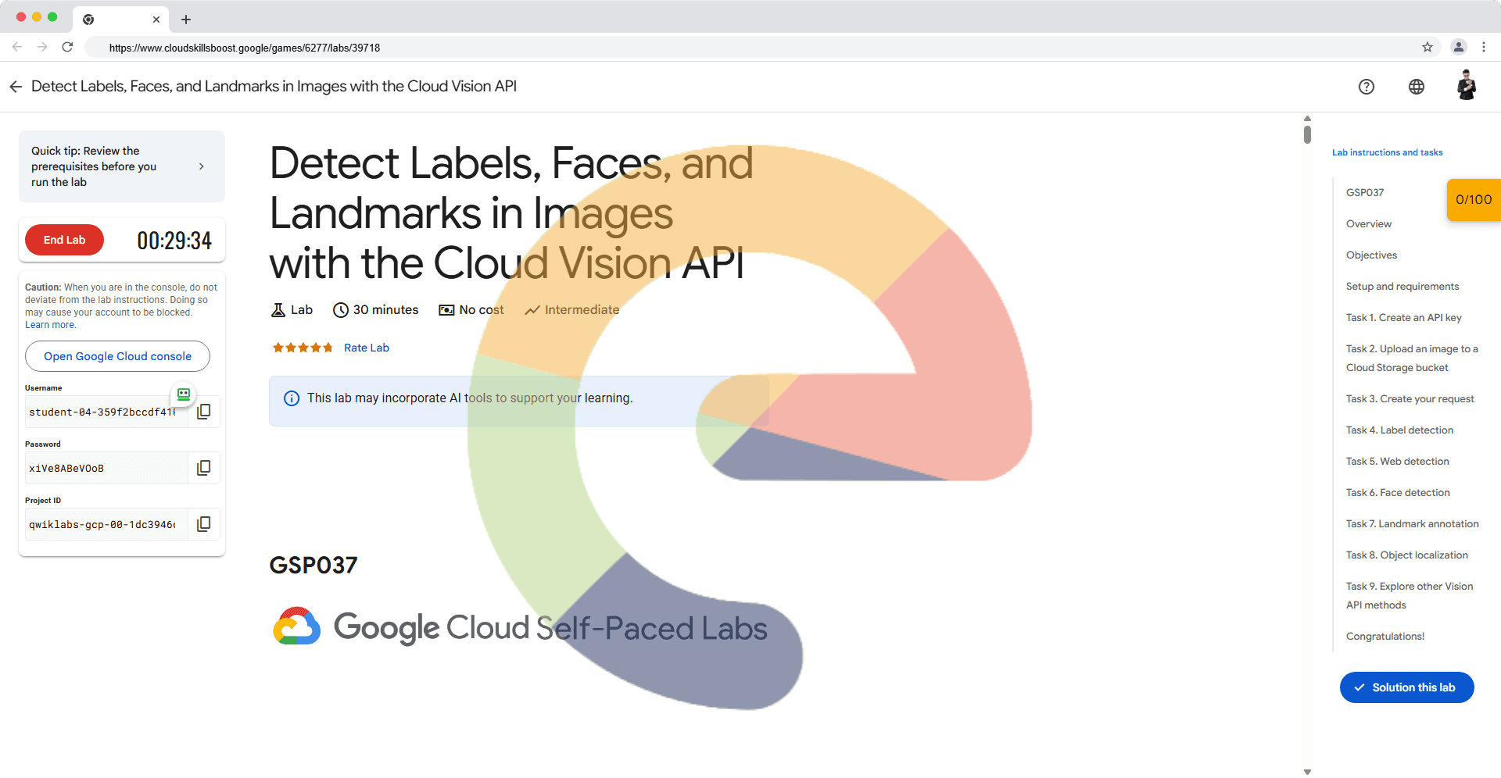Image resolution: width=1501 pixels, height=778 pixels.
Task: Open the language globe icon
Action: point(1417,87)
